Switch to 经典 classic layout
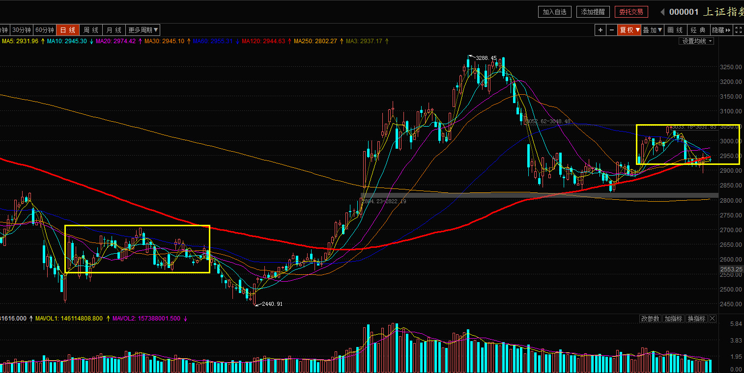 click(x=698, y=30)
